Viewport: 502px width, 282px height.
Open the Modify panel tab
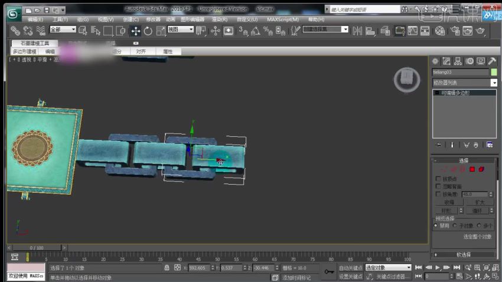[446, 61]
